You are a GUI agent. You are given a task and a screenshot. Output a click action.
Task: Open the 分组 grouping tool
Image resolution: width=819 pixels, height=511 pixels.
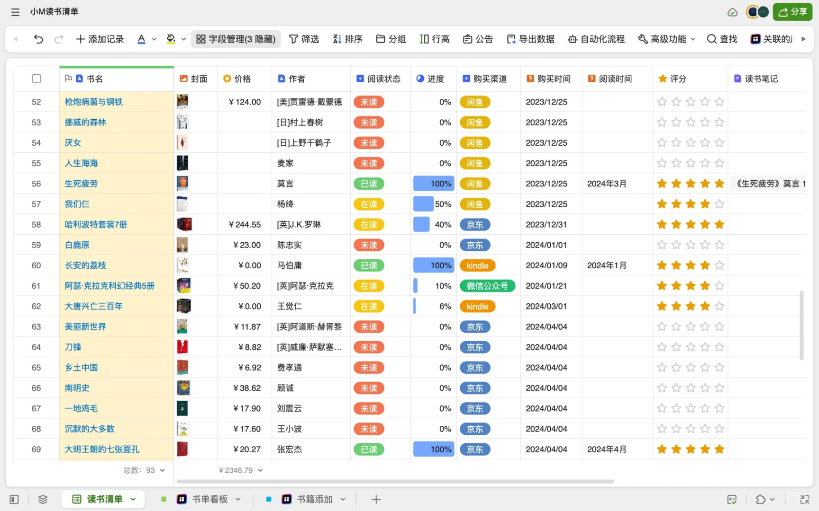click(x=391, y=39)
